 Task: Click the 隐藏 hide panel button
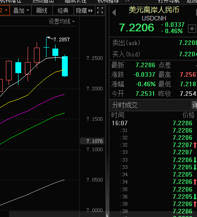pos(84,10)
